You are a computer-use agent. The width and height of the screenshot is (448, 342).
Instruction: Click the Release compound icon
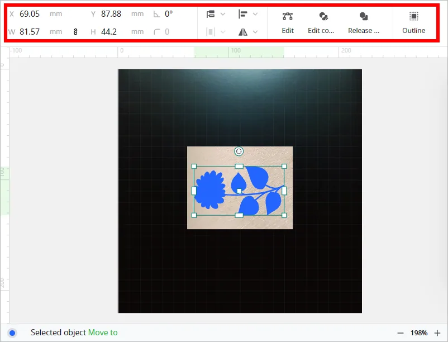(x=364, y=16)
